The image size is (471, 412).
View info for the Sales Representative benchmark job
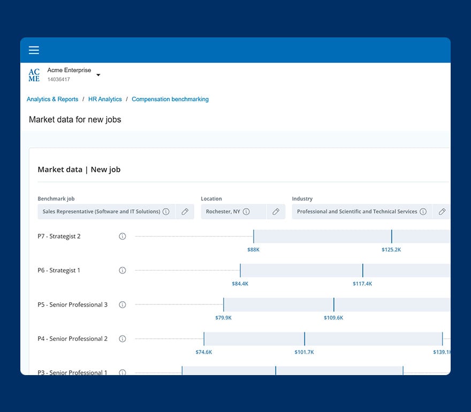click(x=166, y=211)
